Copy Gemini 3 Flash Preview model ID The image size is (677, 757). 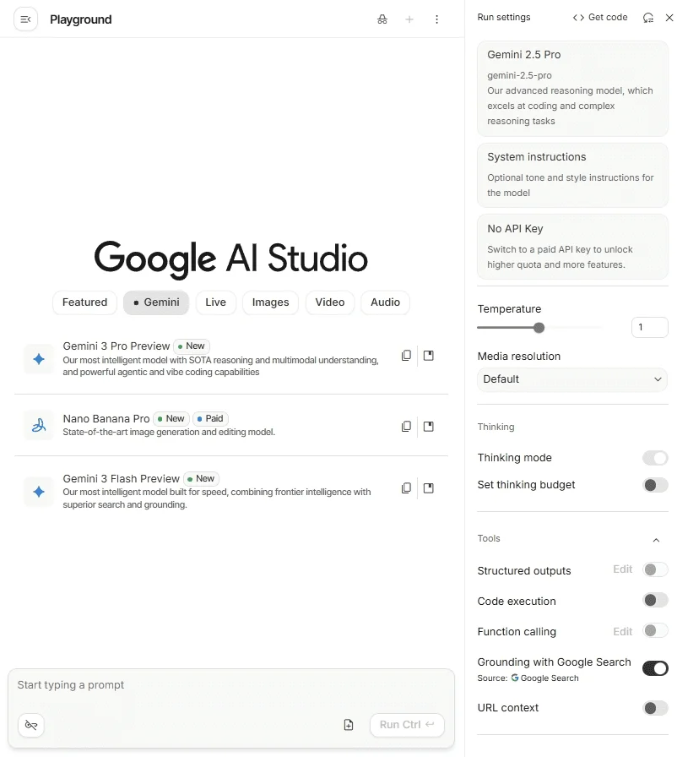pos(407,488)
